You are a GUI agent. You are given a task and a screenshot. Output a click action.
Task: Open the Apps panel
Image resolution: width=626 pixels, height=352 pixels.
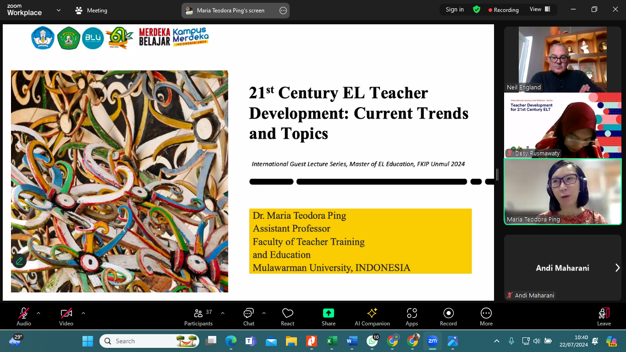pos(412,316)
